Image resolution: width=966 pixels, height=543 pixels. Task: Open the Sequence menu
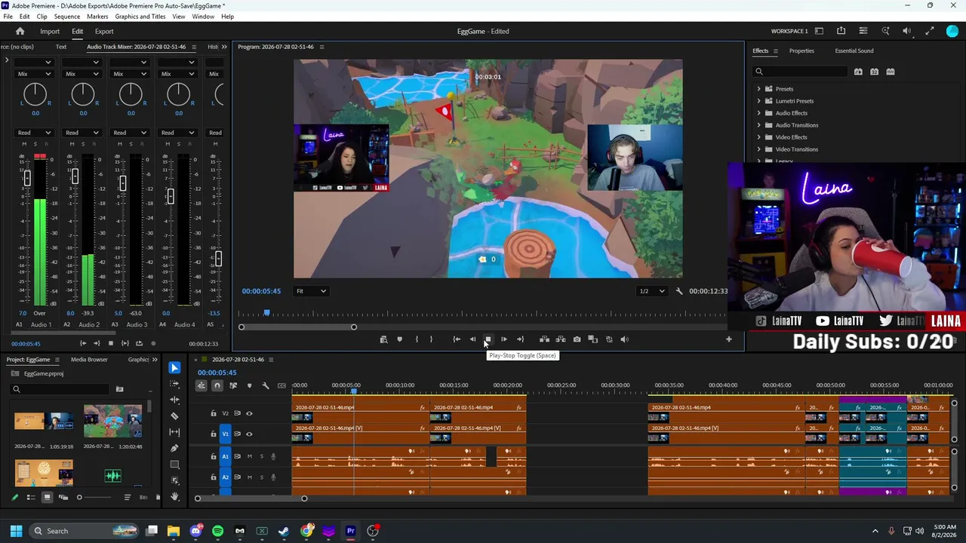(x=67, y=17)
